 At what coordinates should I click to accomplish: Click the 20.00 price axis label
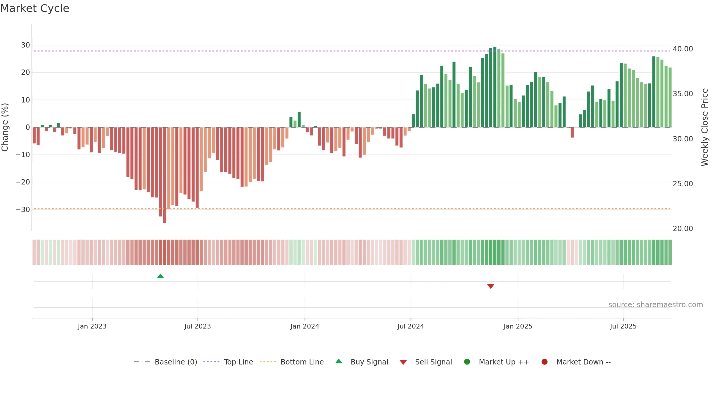coord(683,229)
